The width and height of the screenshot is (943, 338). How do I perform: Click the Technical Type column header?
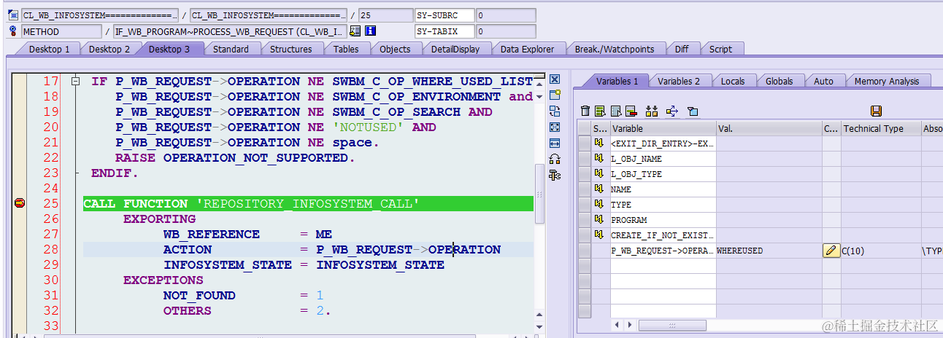coord(881,128)
